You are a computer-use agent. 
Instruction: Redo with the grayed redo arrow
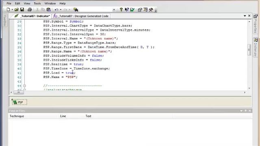click(x=65, y=10)
